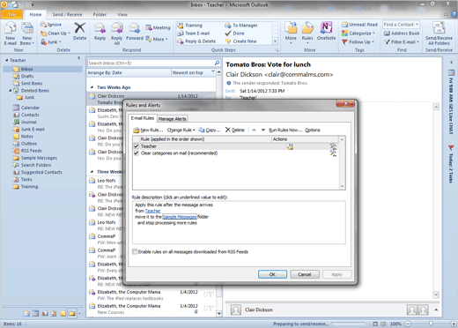The image size is (458, 328).
Task: Open the Calendar folder
Action: (30, 108)
